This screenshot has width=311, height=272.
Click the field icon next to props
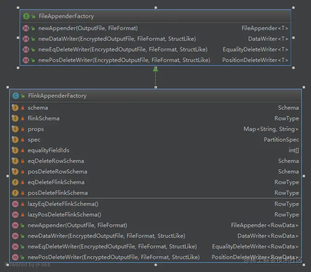pos(15,129)
